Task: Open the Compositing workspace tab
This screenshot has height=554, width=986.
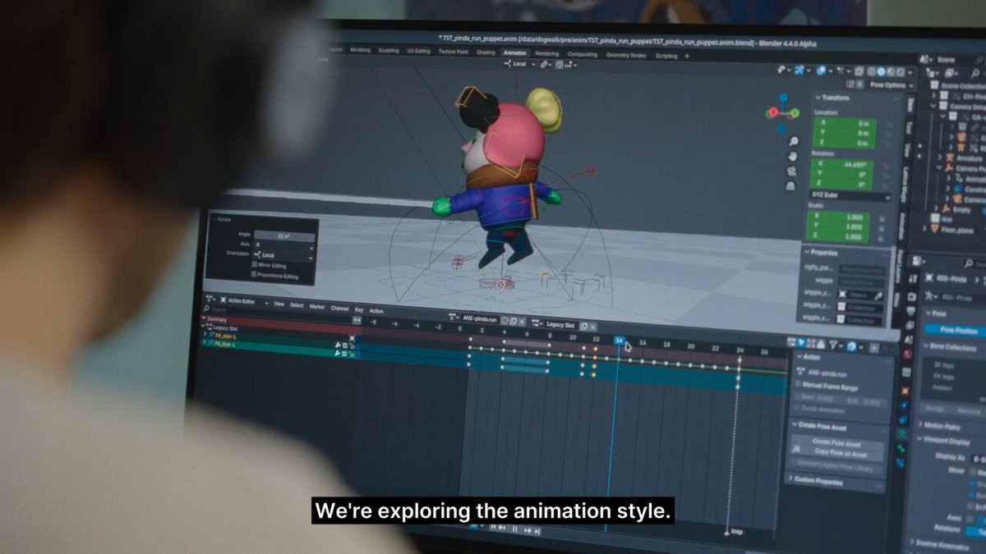Action: (x=583, y=54)
